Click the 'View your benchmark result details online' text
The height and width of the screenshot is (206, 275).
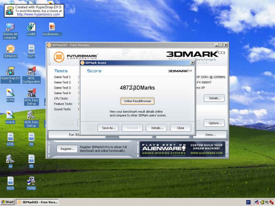(x=136, y=112)
